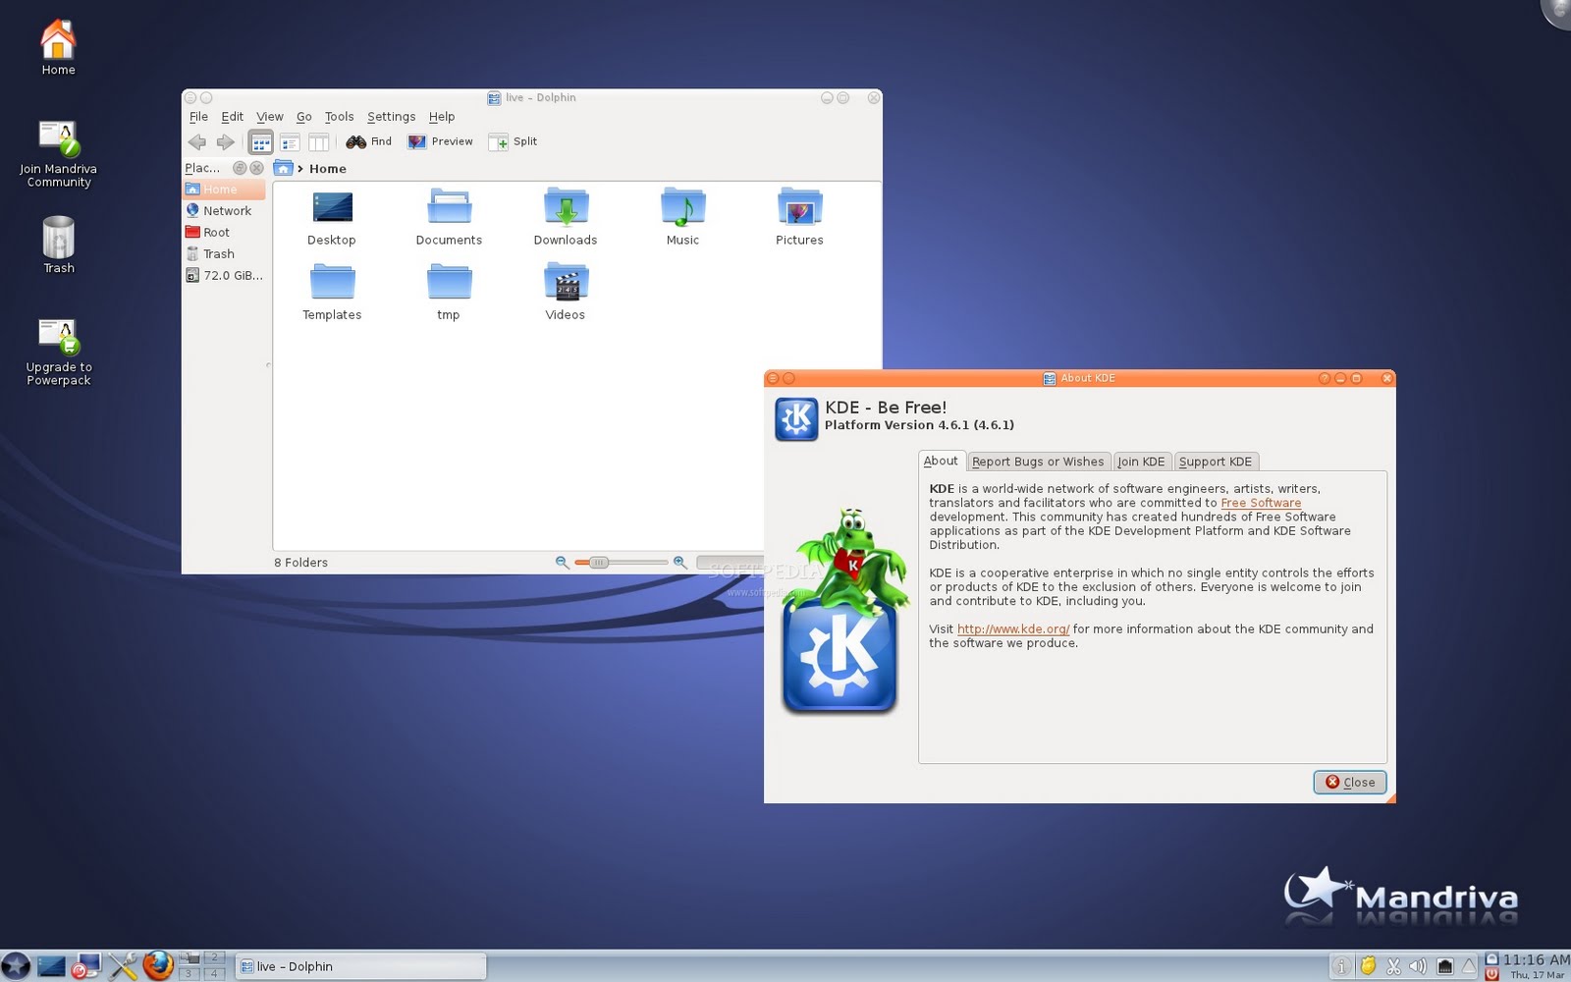Click the zoom in magnifier in Dolphin status bar
Screen dimensions: 1571x982
click(x=679, y=563)
